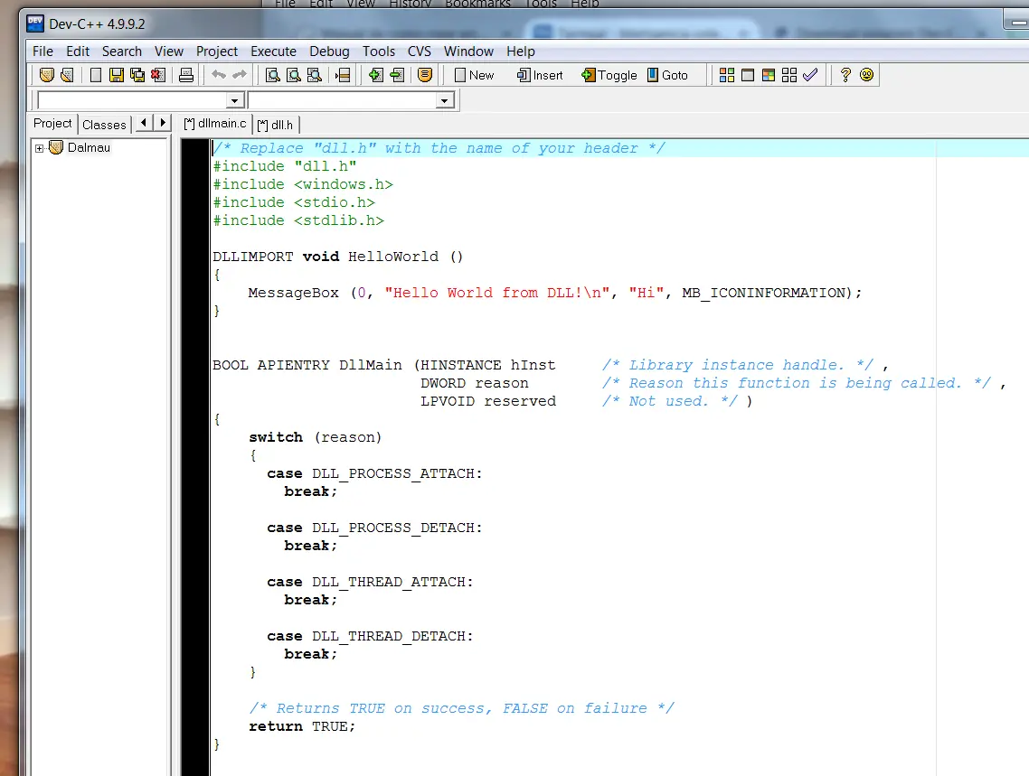Open the View menu
The image size is (1029, 776).
coord(169,51)
